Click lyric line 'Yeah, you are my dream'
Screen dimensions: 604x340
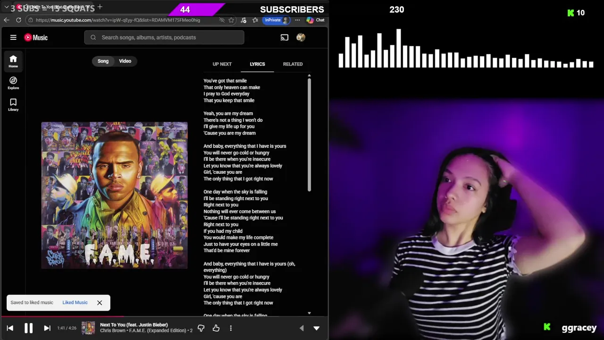pyautogui.click(x=228, y=113)
